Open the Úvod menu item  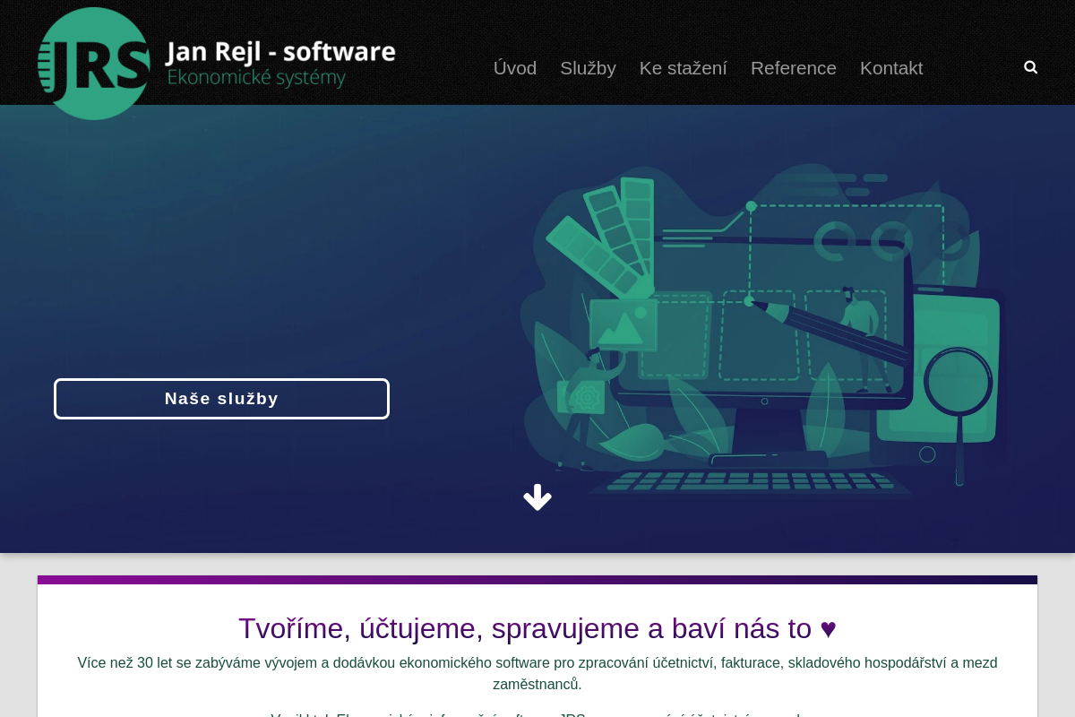click(x=515, y=67)
